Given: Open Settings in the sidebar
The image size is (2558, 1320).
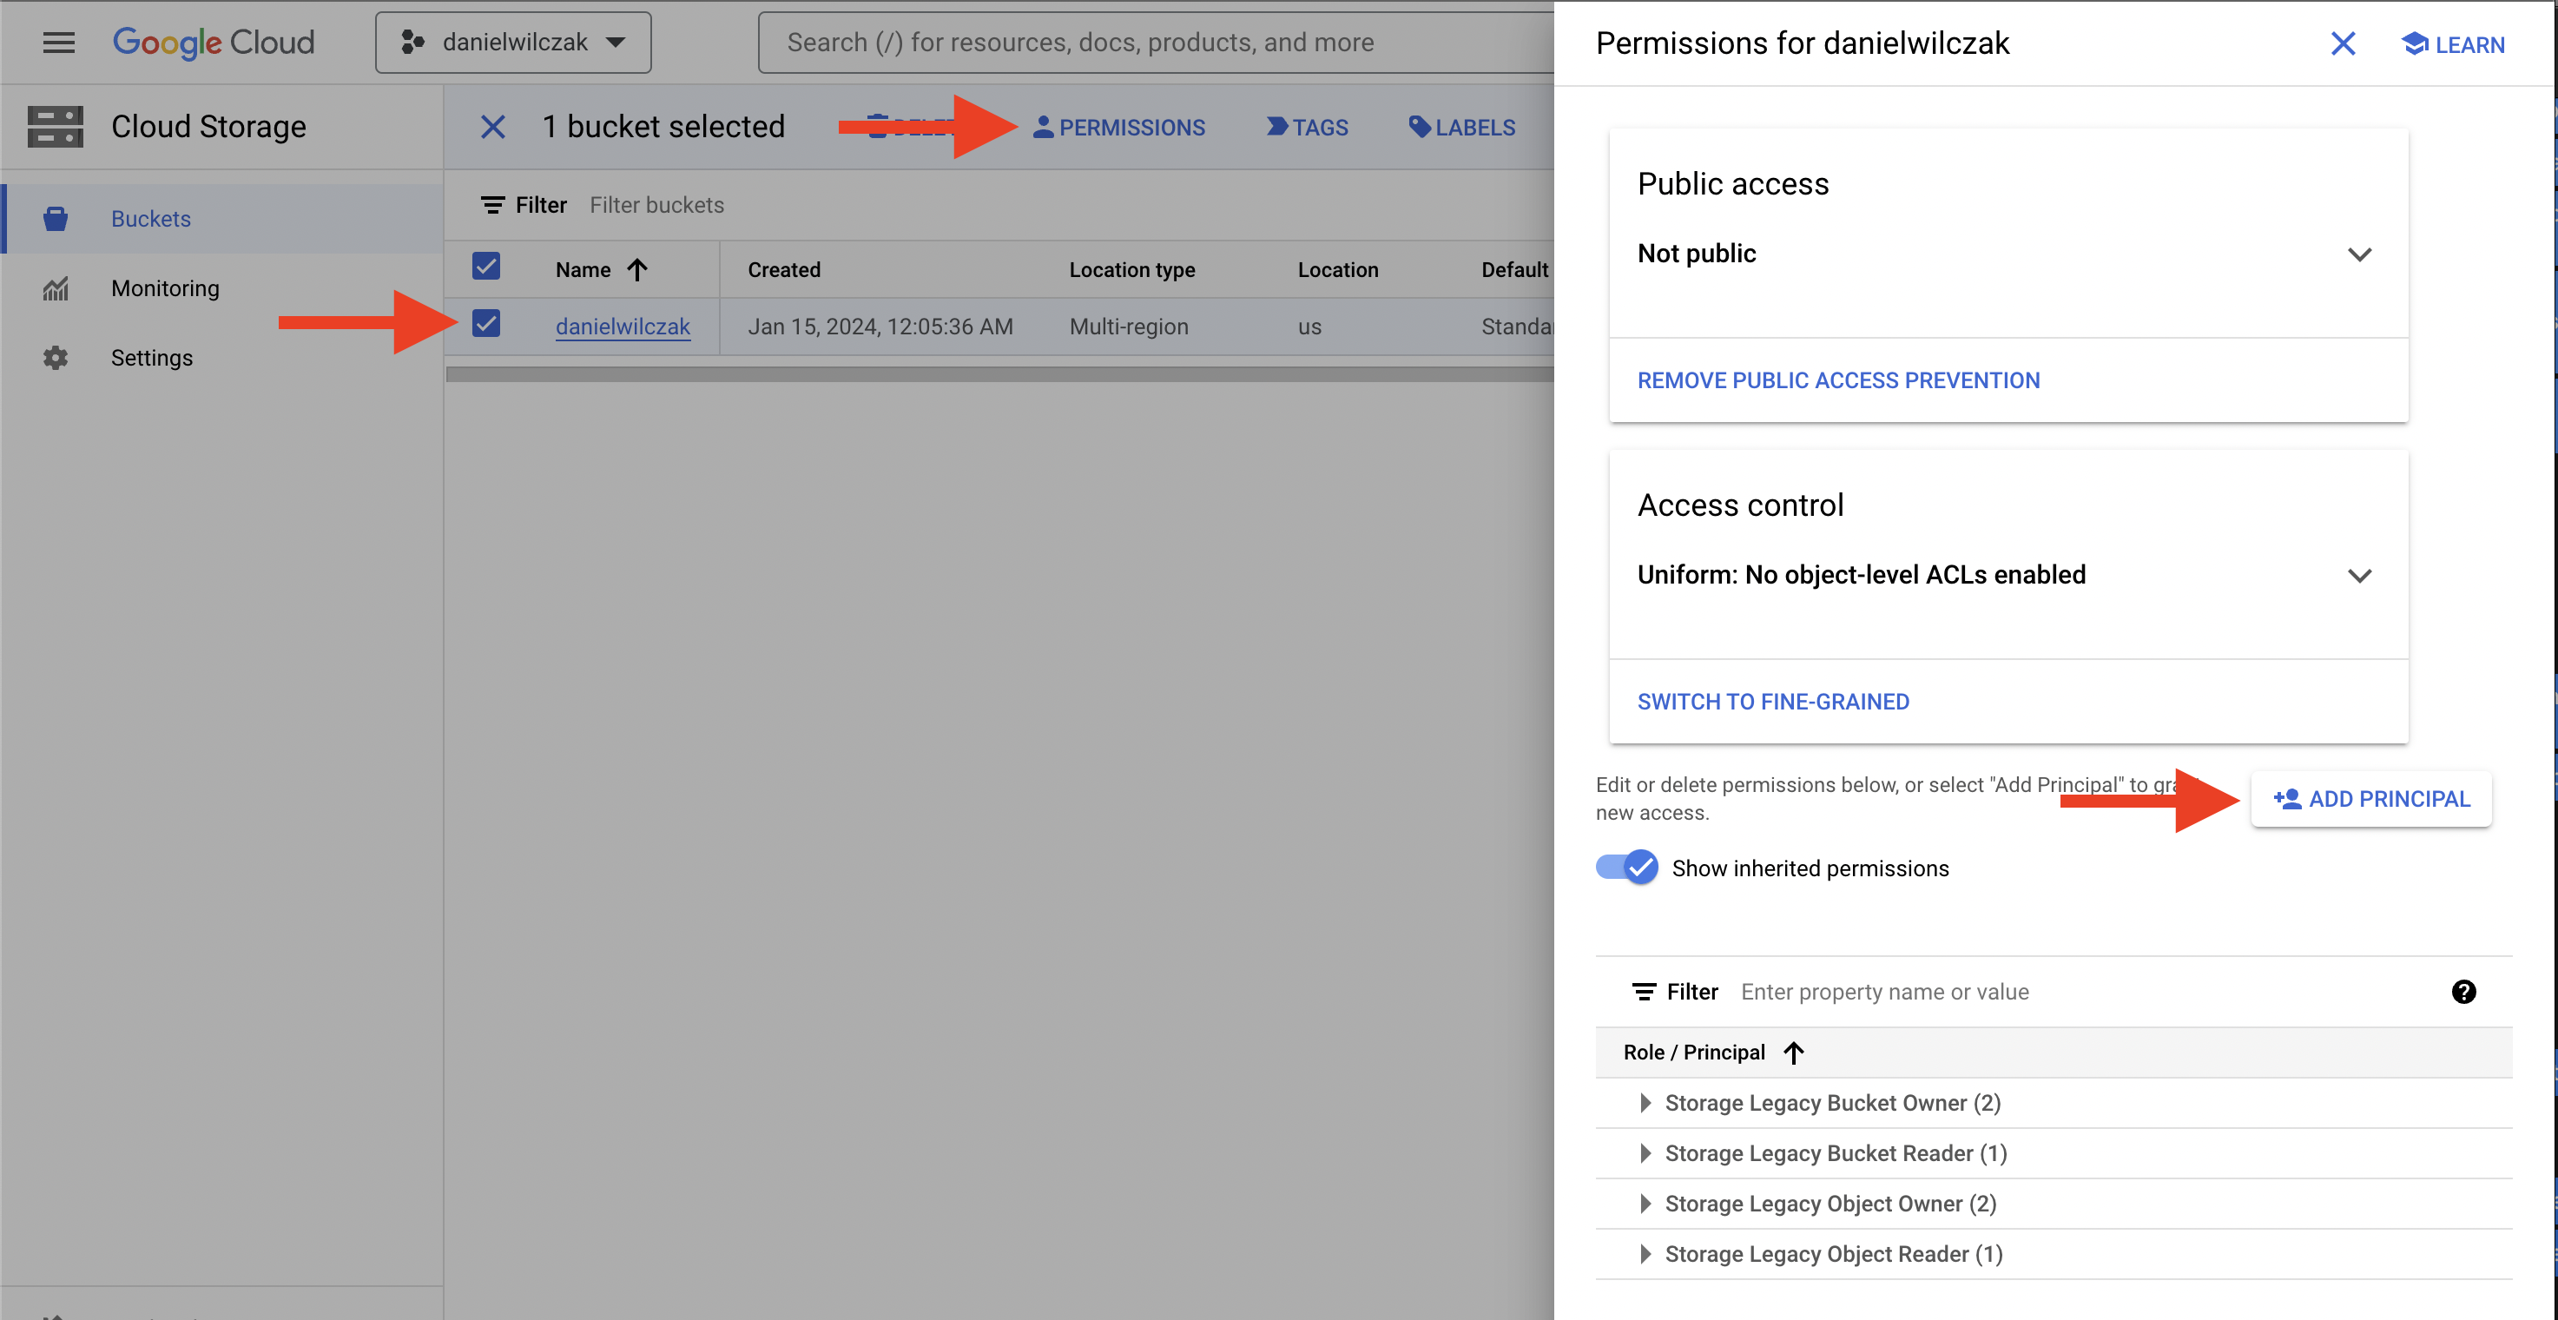Looking at the screenshot, I should (x=222, y=358).
